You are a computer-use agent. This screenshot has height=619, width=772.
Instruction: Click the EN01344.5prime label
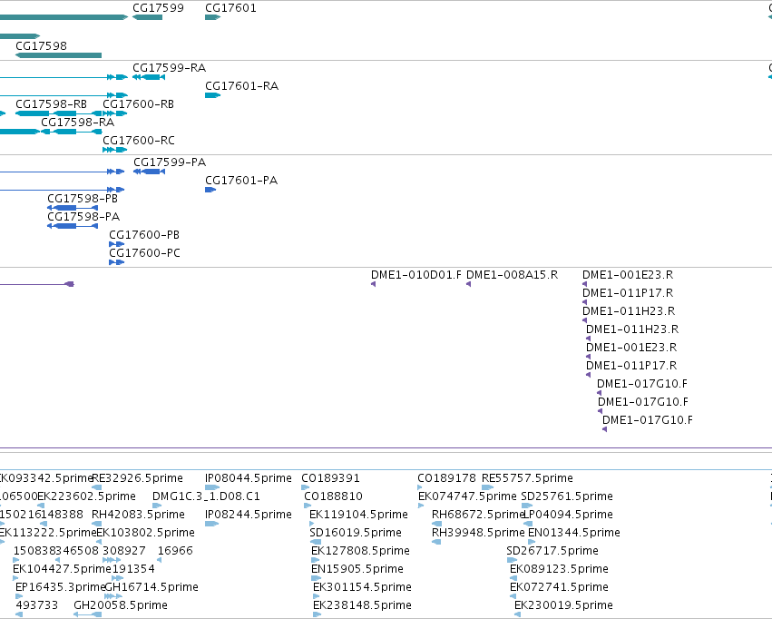574,533
